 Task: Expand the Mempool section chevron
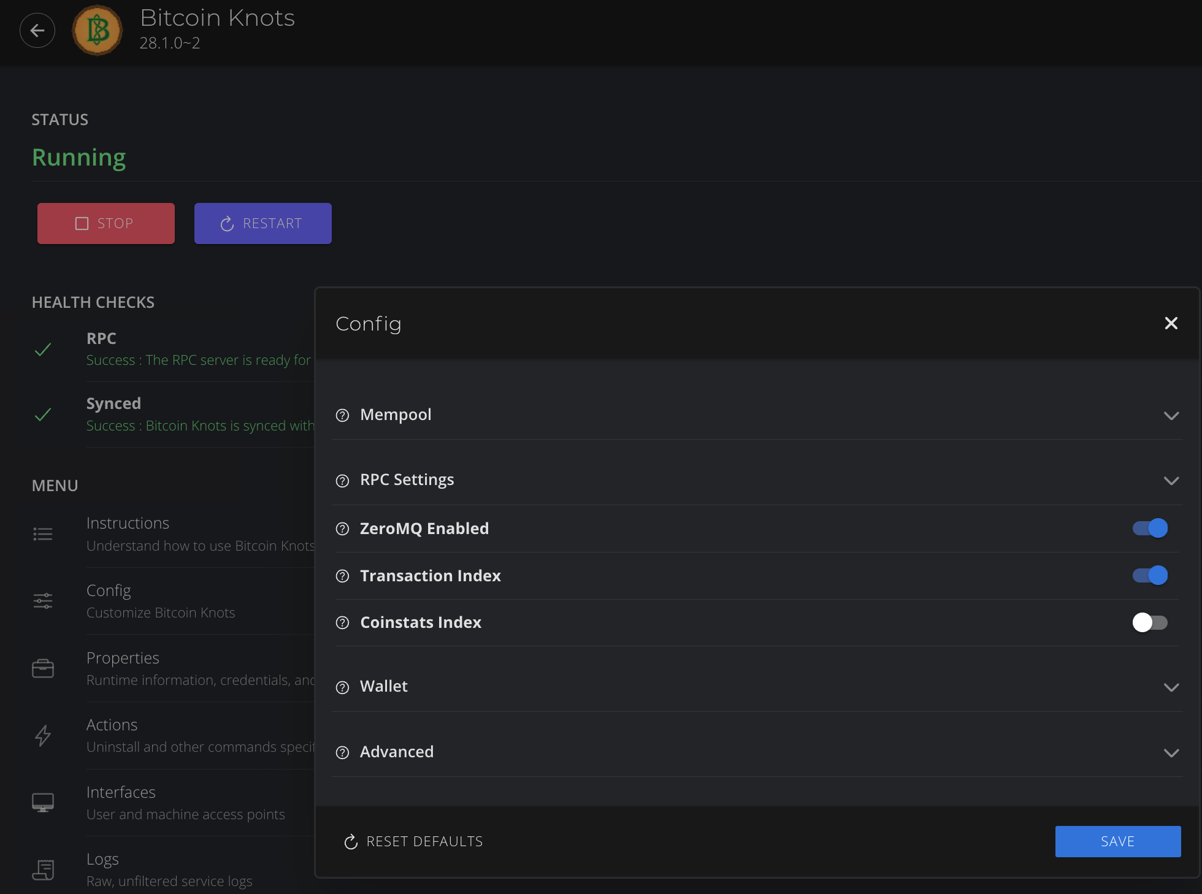[x=1171, y=416]
